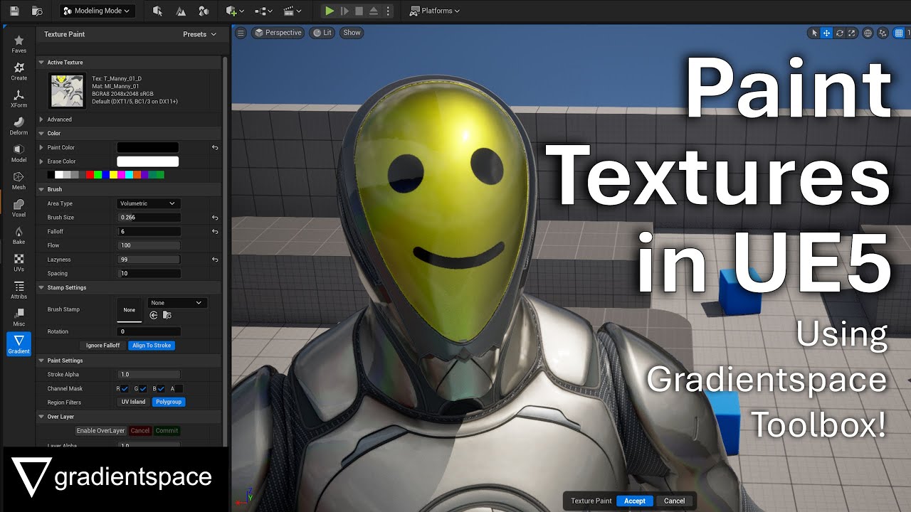Screen dimensions: 911x512
Task: Click the Flow value field
Action: coord(149,245)
